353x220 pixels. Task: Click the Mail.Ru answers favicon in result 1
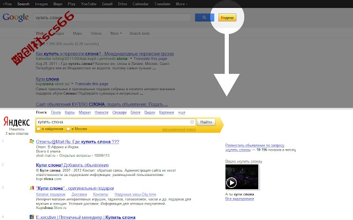coord(32,141)
